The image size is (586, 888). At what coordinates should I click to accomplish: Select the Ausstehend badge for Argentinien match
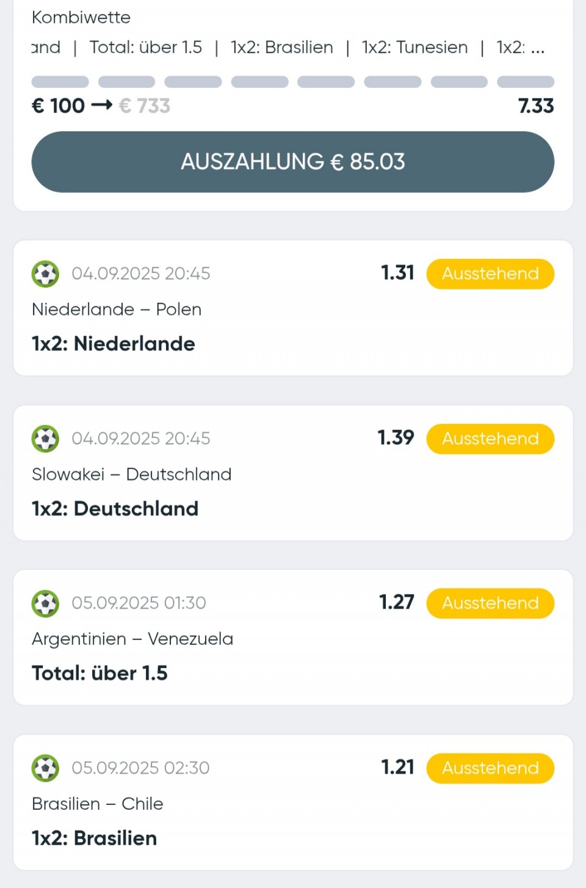(x=490, y=603)
